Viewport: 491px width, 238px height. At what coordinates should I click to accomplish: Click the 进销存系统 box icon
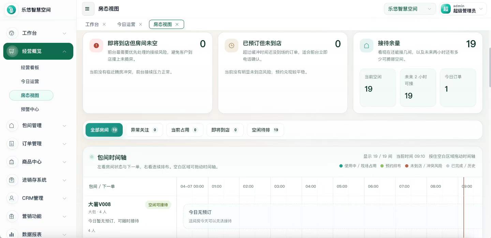coord(12,180)
